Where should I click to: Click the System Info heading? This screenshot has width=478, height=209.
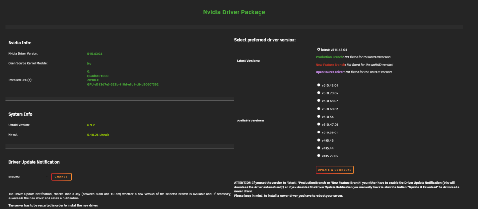coord(20,114)
